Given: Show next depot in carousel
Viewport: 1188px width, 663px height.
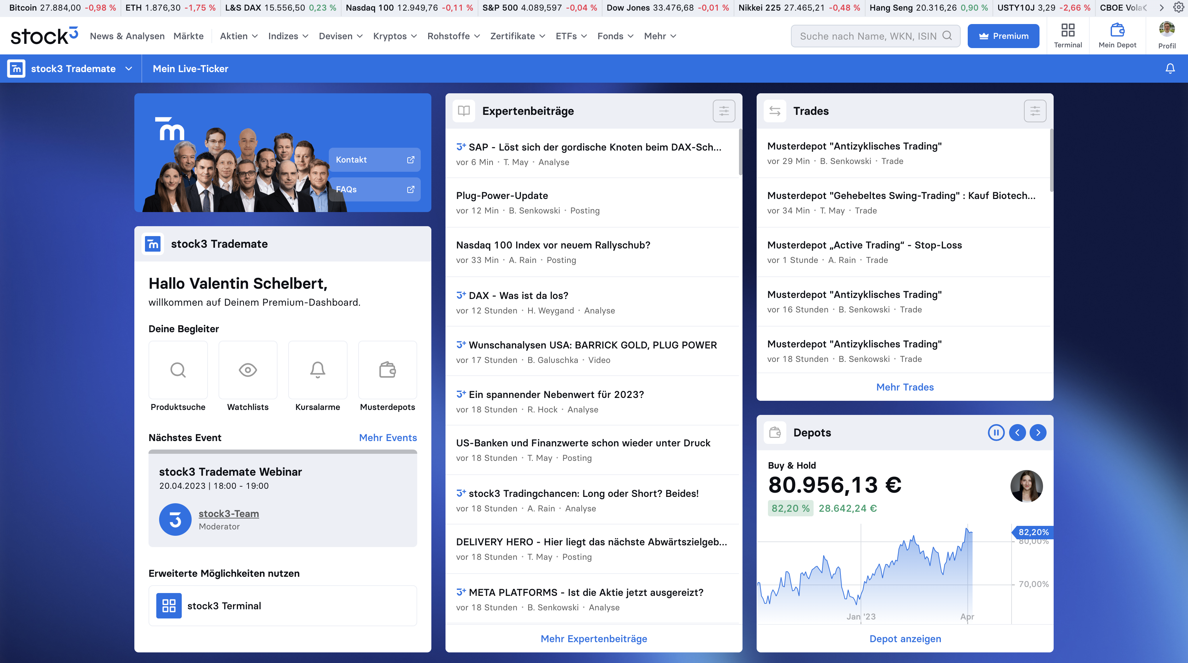Looking at the screenshot, I should (1038, 433).
